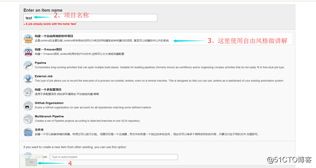
Task: Select the freestyle software project icon
Action: click(x=28, y=38)
